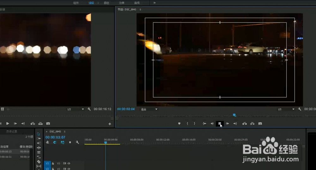Mark In point in Program monitor
316x170 pixels.
tap(187, 124)
